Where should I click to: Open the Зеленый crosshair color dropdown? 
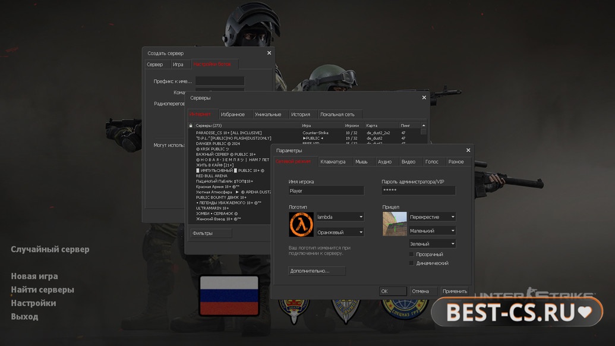coord(432,244)
